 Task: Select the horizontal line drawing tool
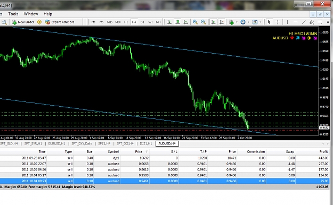295,22
